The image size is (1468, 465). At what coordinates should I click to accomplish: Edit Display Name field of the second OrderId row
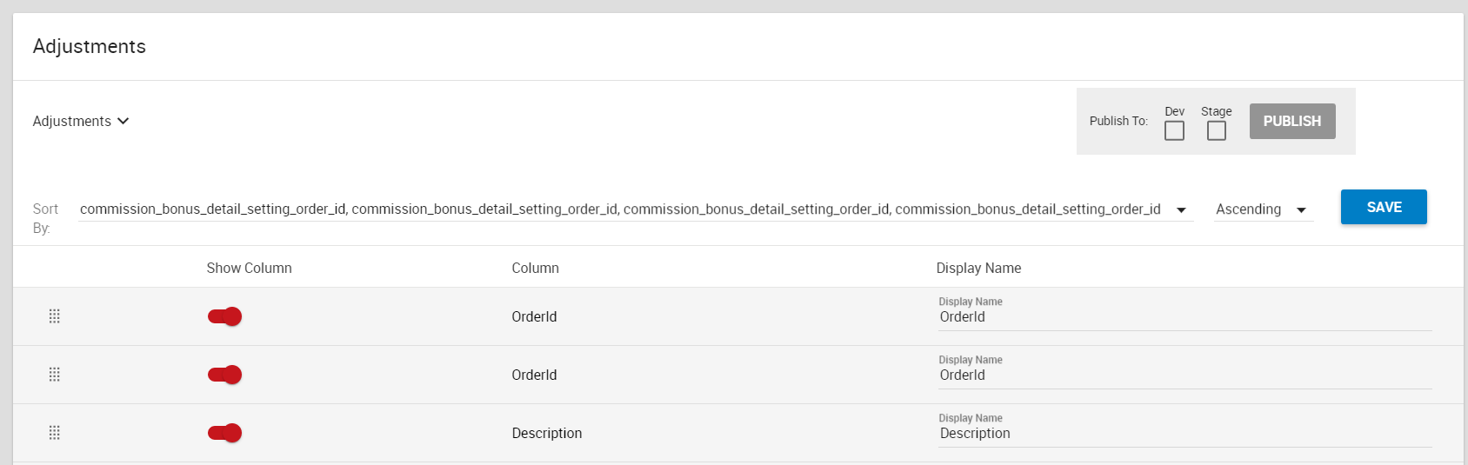coord(1184,375)
